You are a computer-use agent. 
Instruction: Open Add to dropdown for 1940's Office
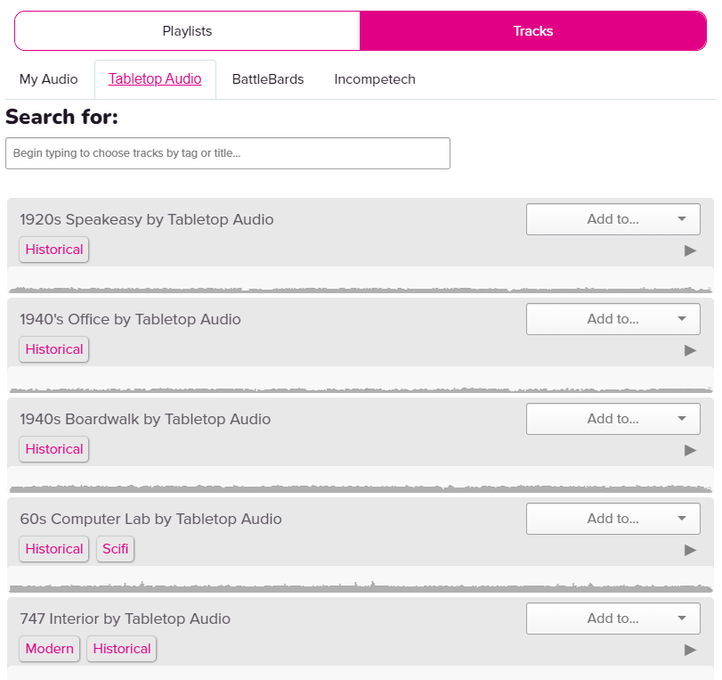click(x=612, y=319)
